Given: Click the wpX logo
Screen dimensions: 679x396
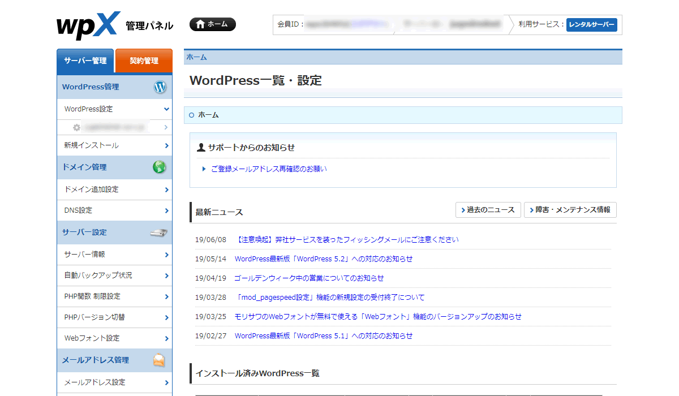Looking at the screenshot, I should [88, 25].
